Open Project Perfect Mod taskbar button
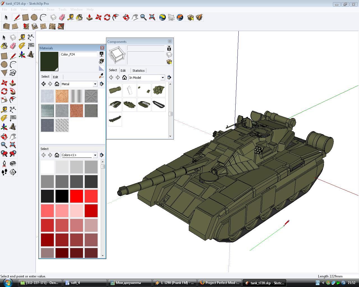The width and height of the screenshot is (359, 287). coord(219,283)
